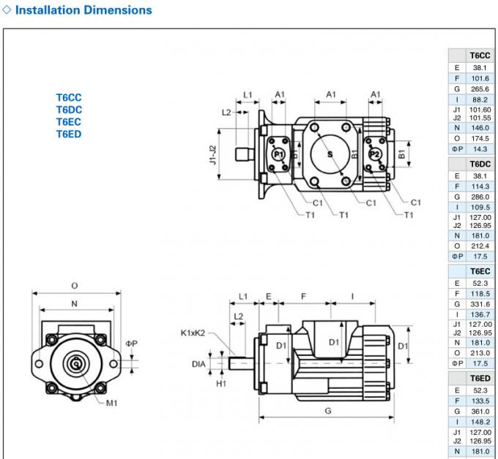Click the DIA shaft diameter label
498x459 pixels.
tap(198, 364)
